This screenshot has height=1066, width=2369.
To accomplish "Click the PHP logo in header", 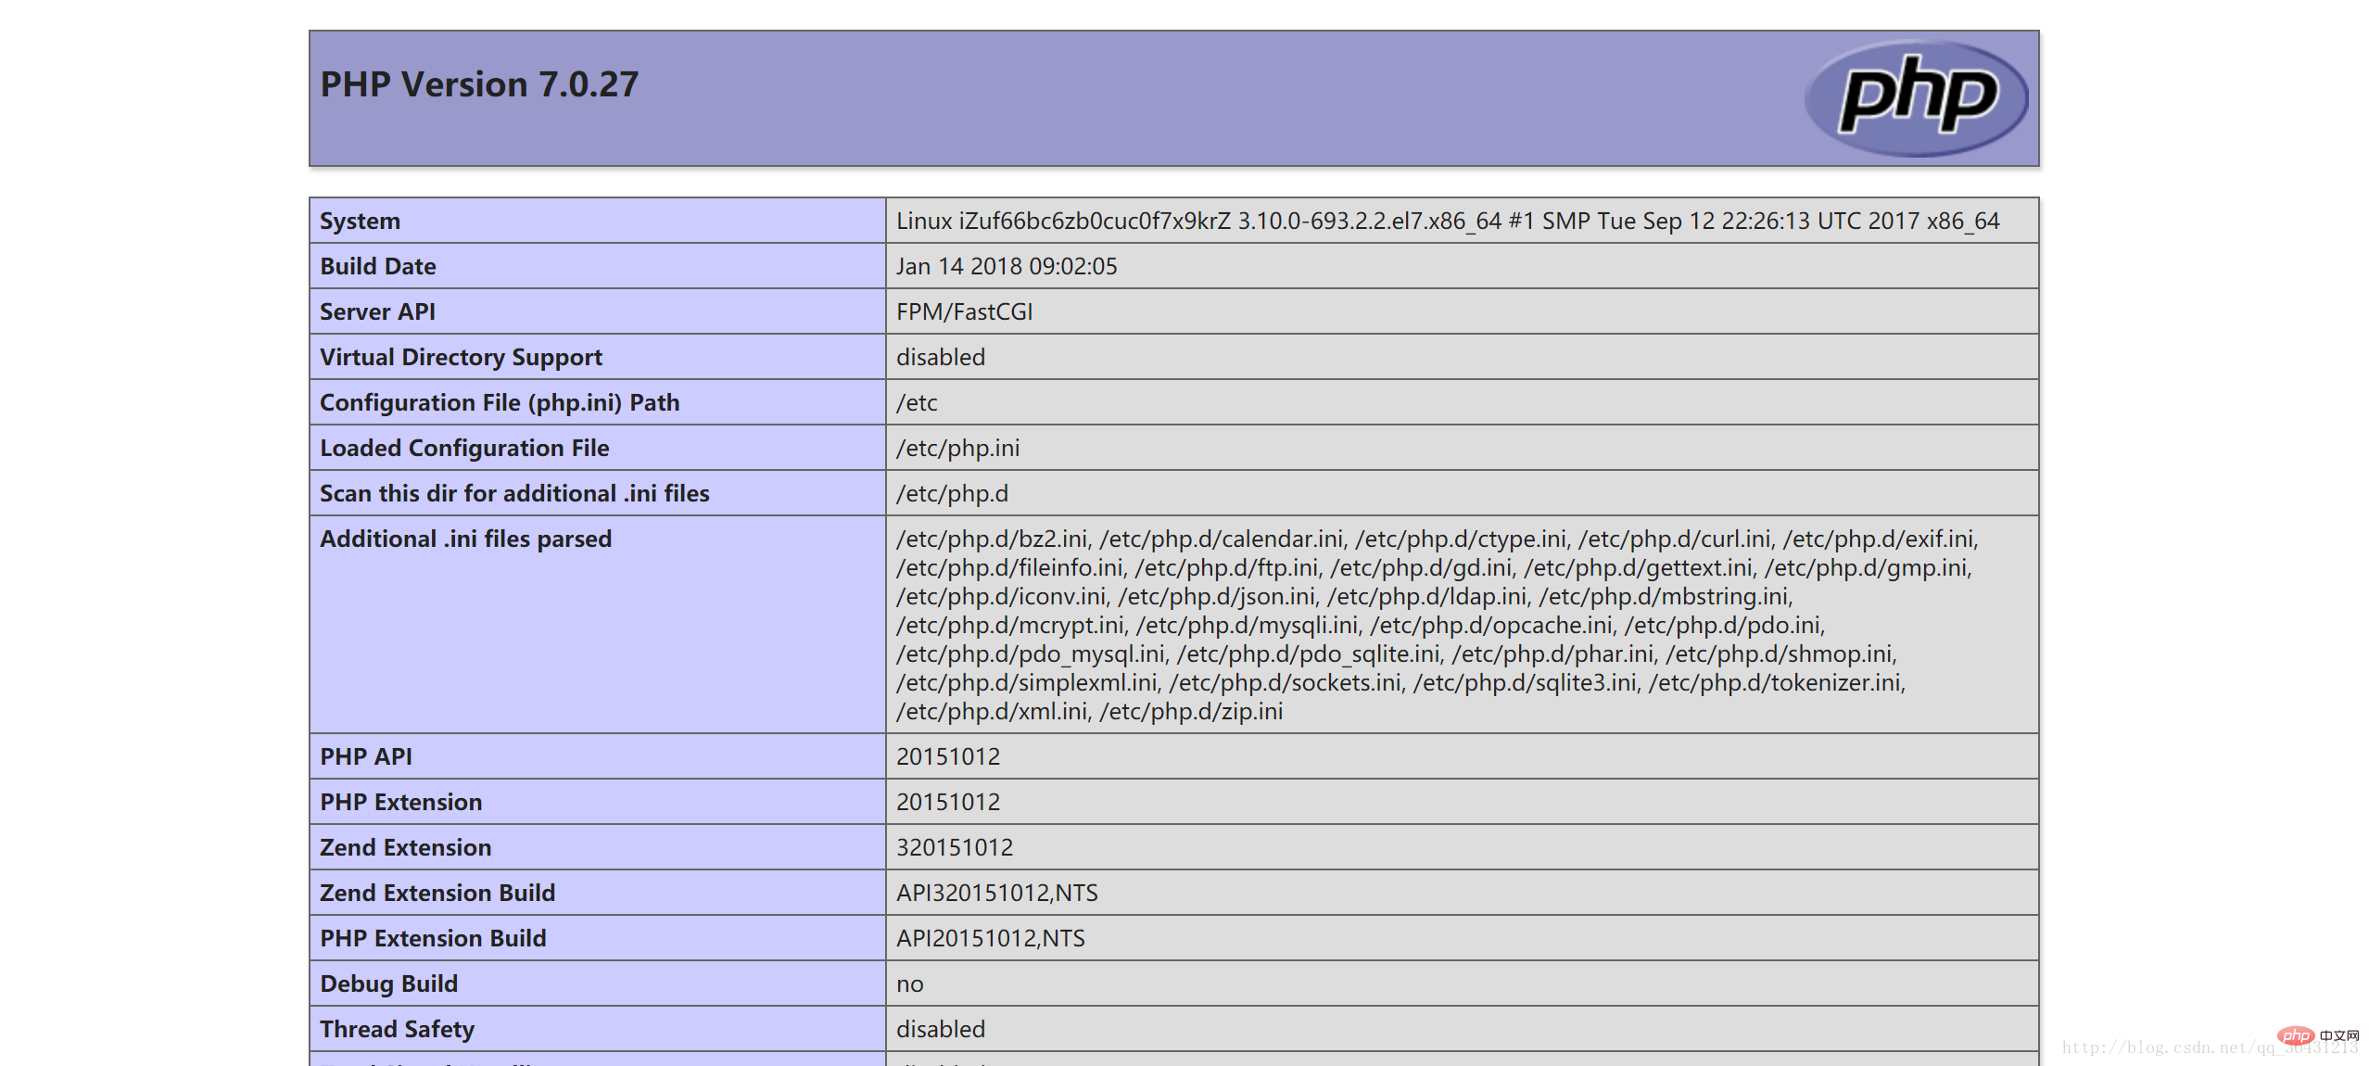I will pyautogui.click(x=1916, y=97).
